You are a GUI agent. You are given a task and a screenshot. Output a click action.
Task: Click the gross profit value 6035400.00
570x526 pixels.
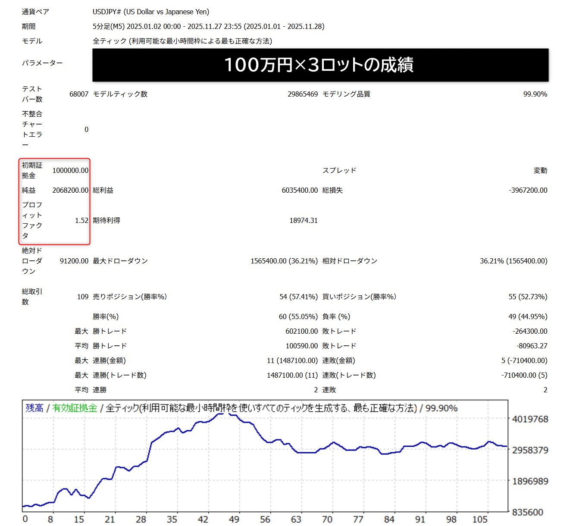pos(300,190)
